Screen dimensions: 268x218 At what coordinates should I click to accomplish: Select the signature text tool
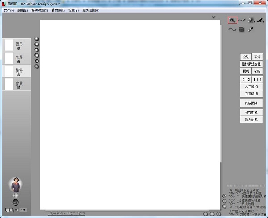click(x=260, y=21)
